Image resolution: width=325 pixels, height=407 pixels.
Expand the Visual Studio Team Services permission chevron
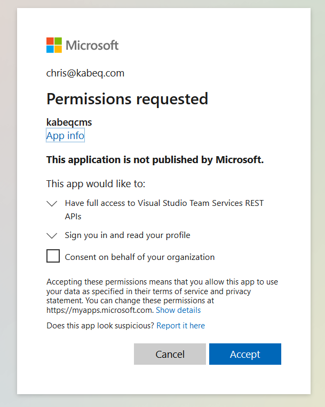pos(52,204)
